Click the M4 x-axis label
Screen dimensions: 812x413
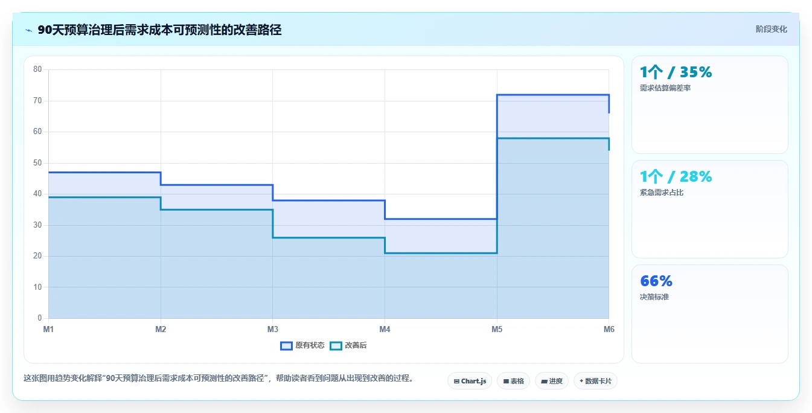click(x=385, y=329)
